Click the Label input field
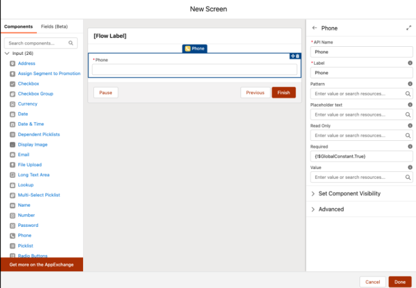Screen dimensions: 416x288 361,73
